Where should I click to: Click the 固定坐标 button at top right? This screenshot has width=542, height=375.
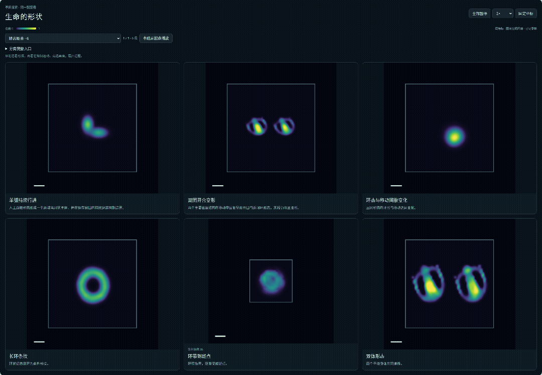526,14
